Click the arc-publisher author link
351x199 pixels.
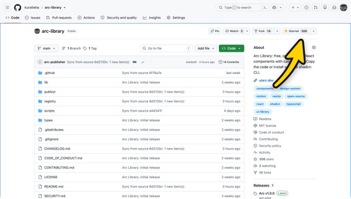pos(55,62)
